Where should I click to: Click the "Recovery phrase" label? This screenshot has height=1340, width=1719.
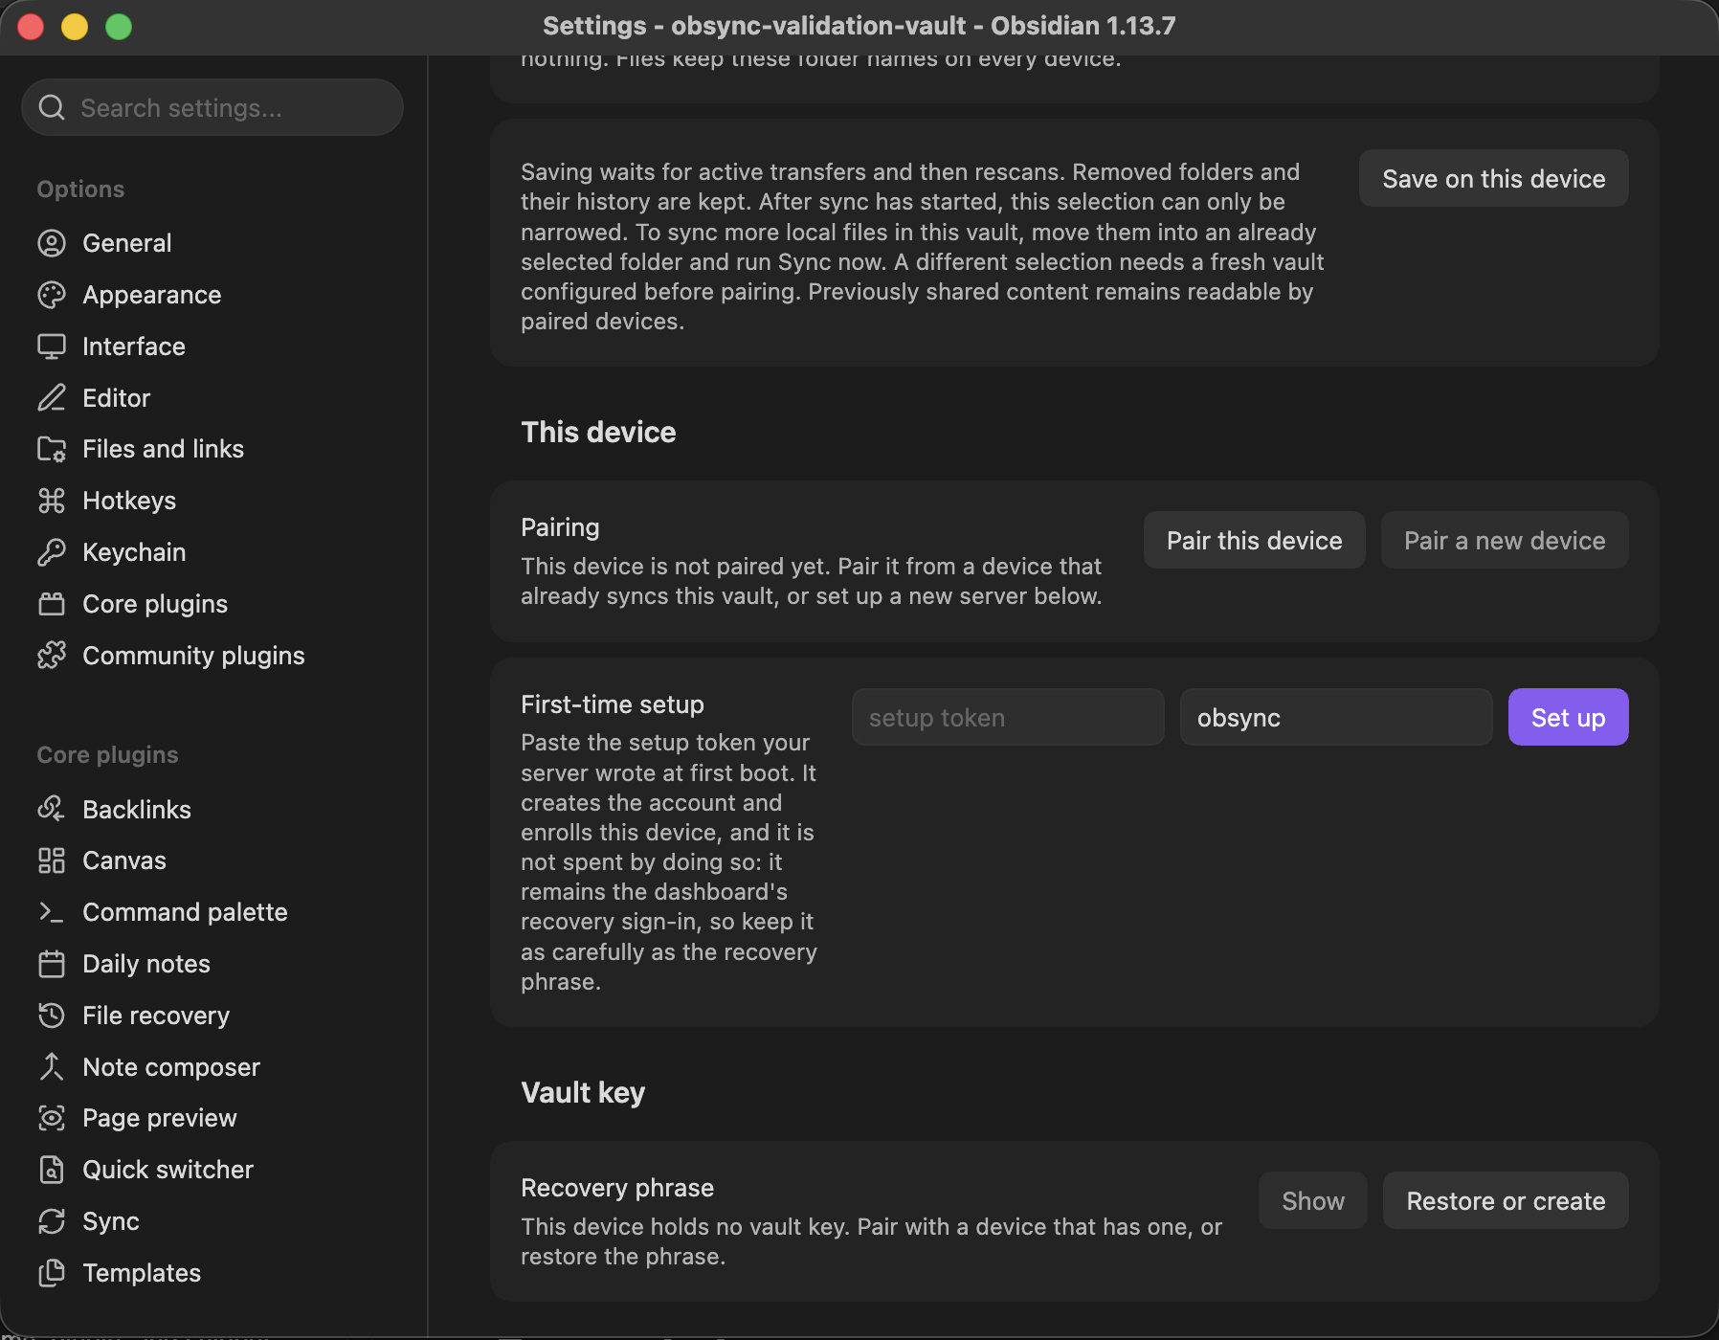[x=617, y=1188]
